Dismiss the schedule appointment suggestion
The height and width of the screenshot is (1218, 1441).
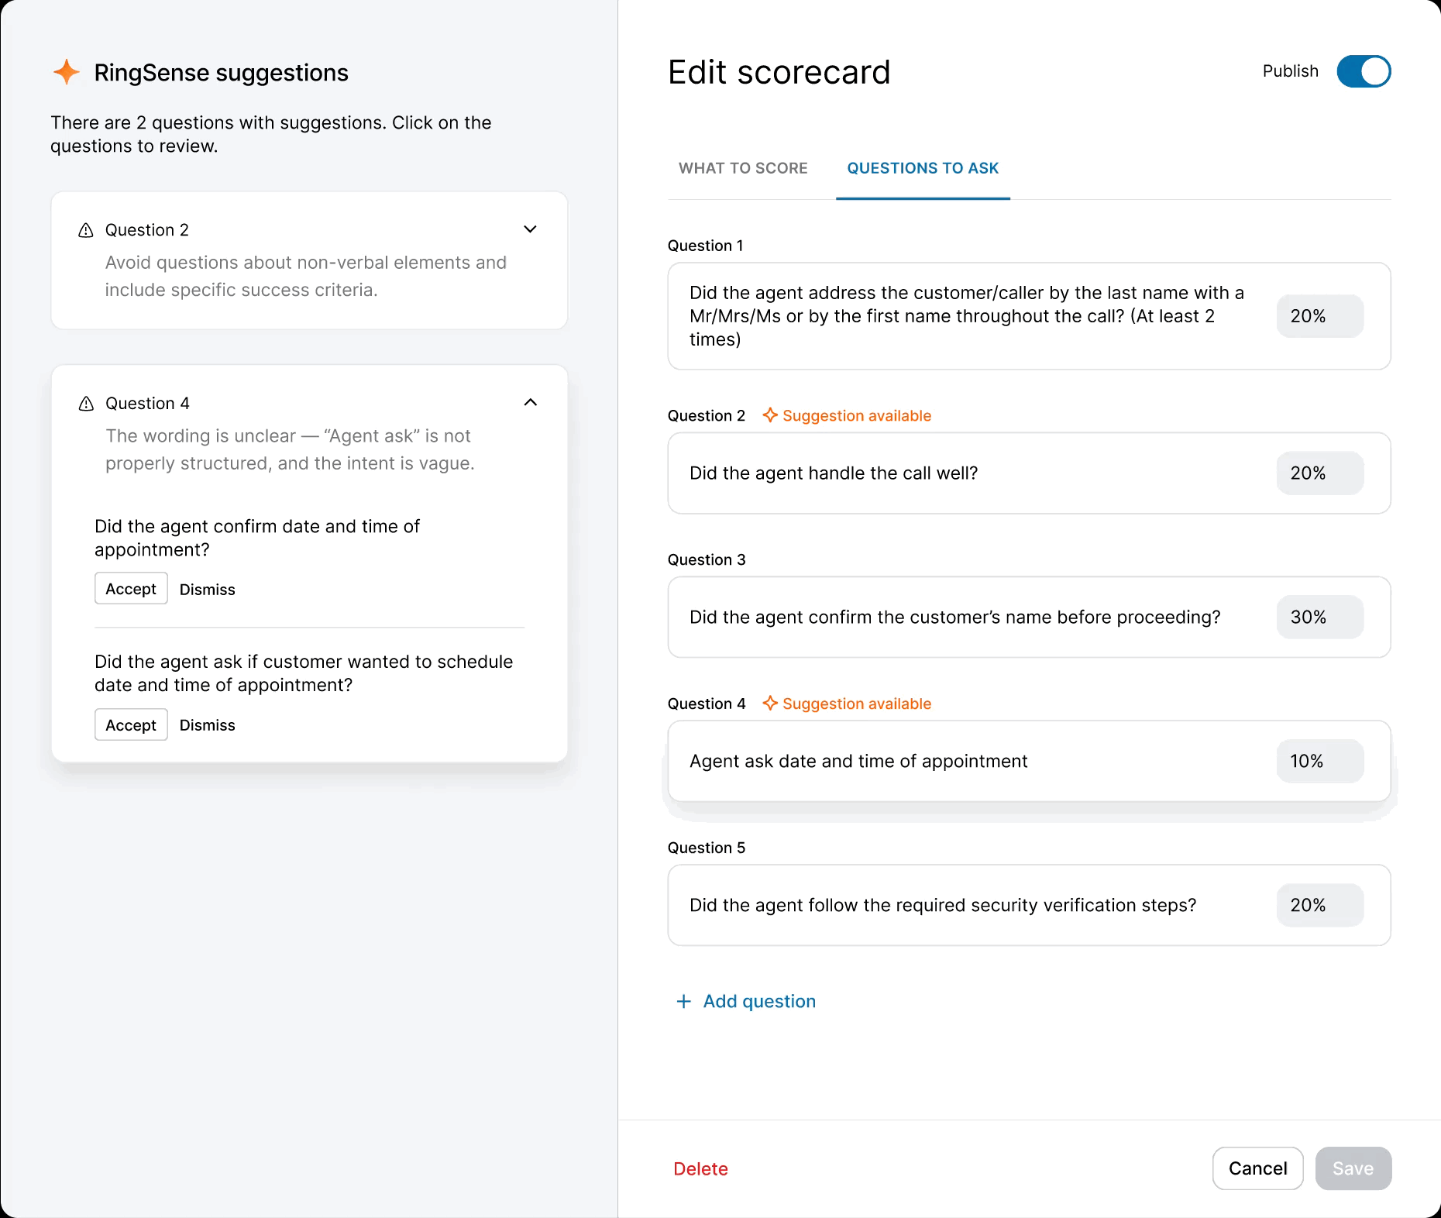pos(207,724)
